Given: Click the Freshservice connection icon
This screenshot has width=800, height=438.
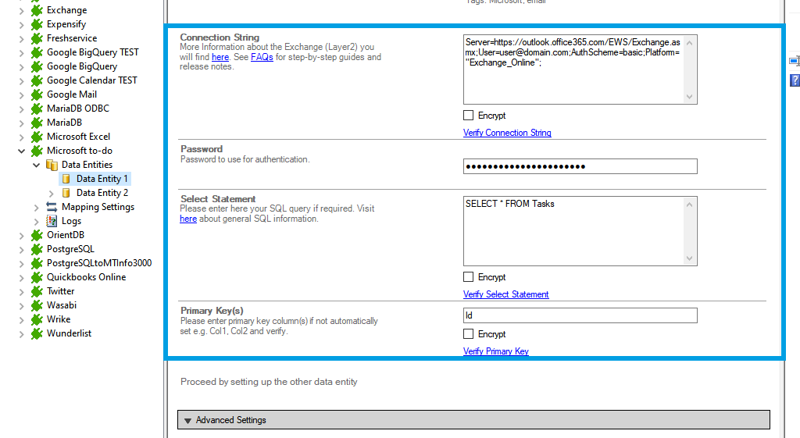Looking at the screenshot, I should 37,38.
